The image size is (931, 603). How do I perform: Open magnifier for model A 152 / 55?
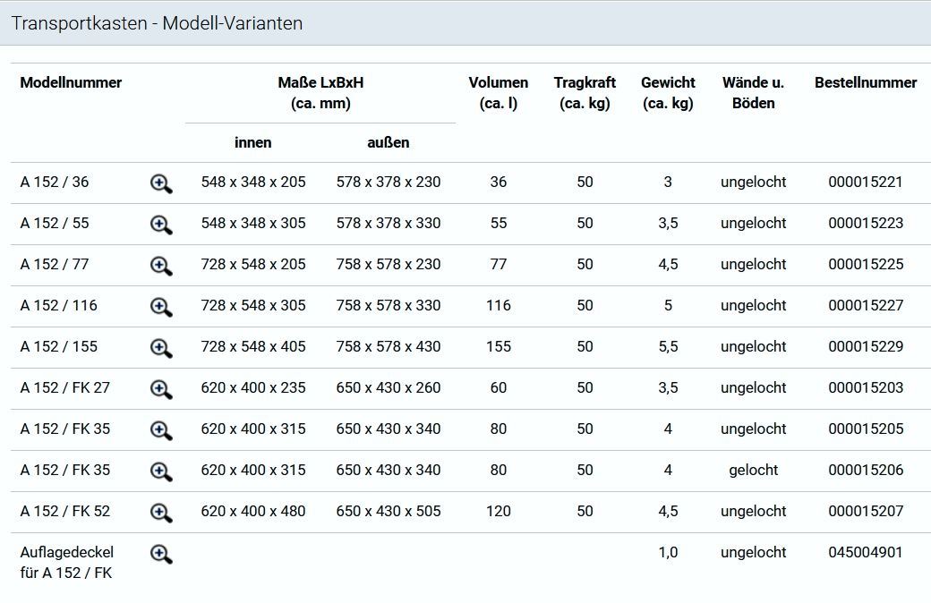point(161,225)
